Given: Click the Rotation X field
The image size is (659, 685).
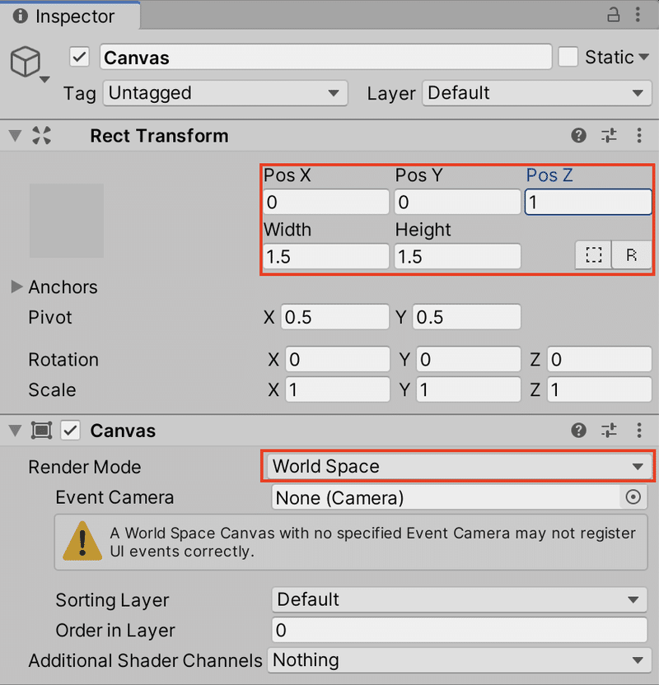Looking at the screenshot, I should pyautogui.click(x=338, y=359).
